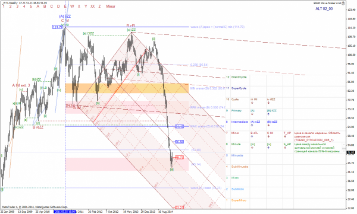Click down arrow under [iii] in Minute row
357x214 pixels.
[252, 148]
